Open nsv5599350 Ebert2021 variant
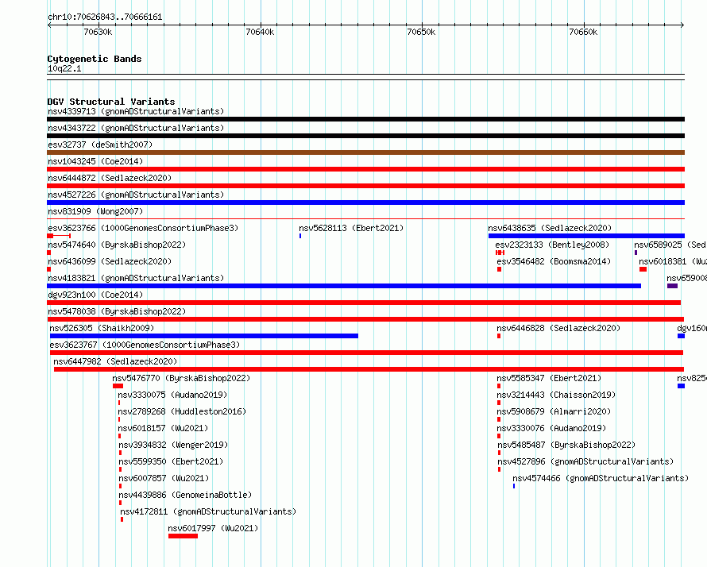The height and width of the screenshot is (567, 707). pyautogui.click(x=171, y=461)
